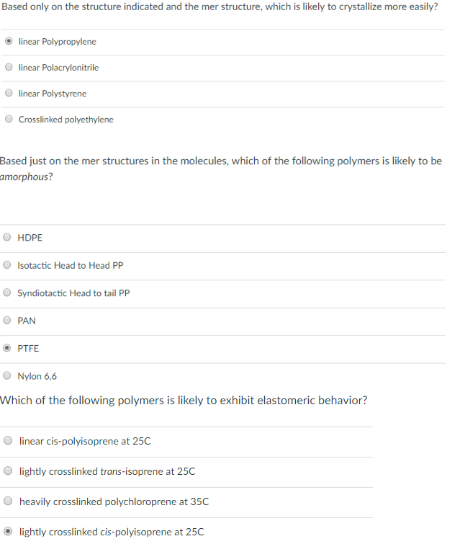The image size is (460, 544).
Task: Select the PTFE radio button
Action: coord(7,348)
